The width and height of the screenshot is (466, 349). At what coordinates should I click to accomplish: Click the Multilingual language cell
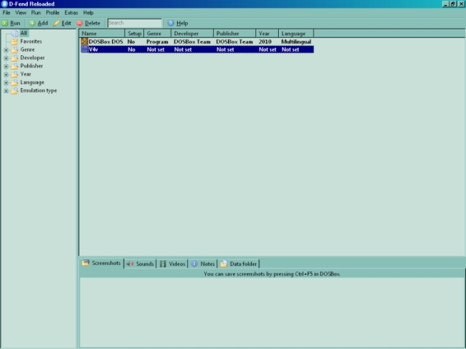(x=296, y=42)
